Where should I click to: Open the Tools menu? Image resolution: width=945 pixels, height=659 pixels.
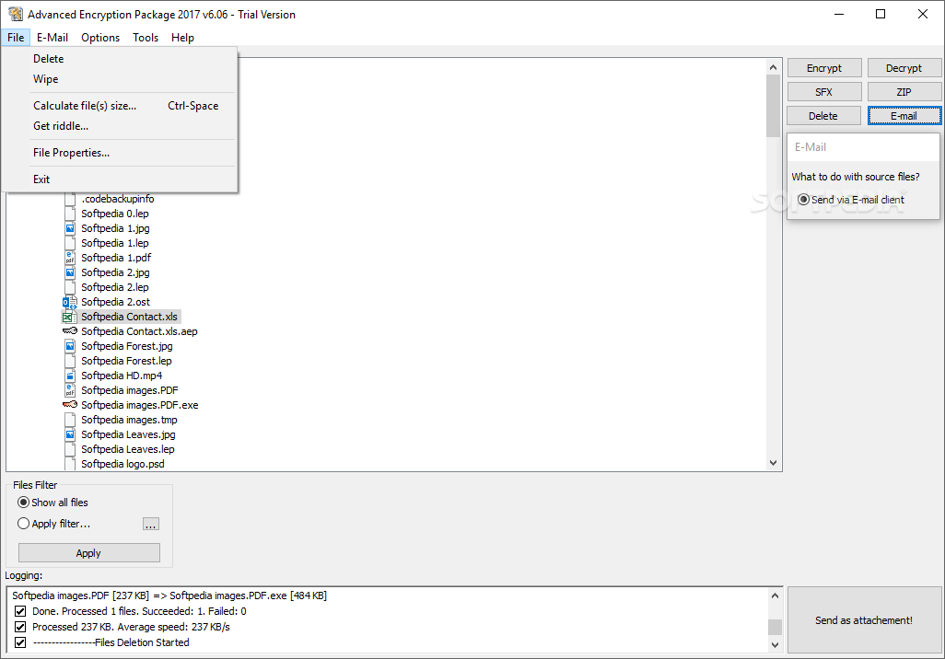coord(146,38)
